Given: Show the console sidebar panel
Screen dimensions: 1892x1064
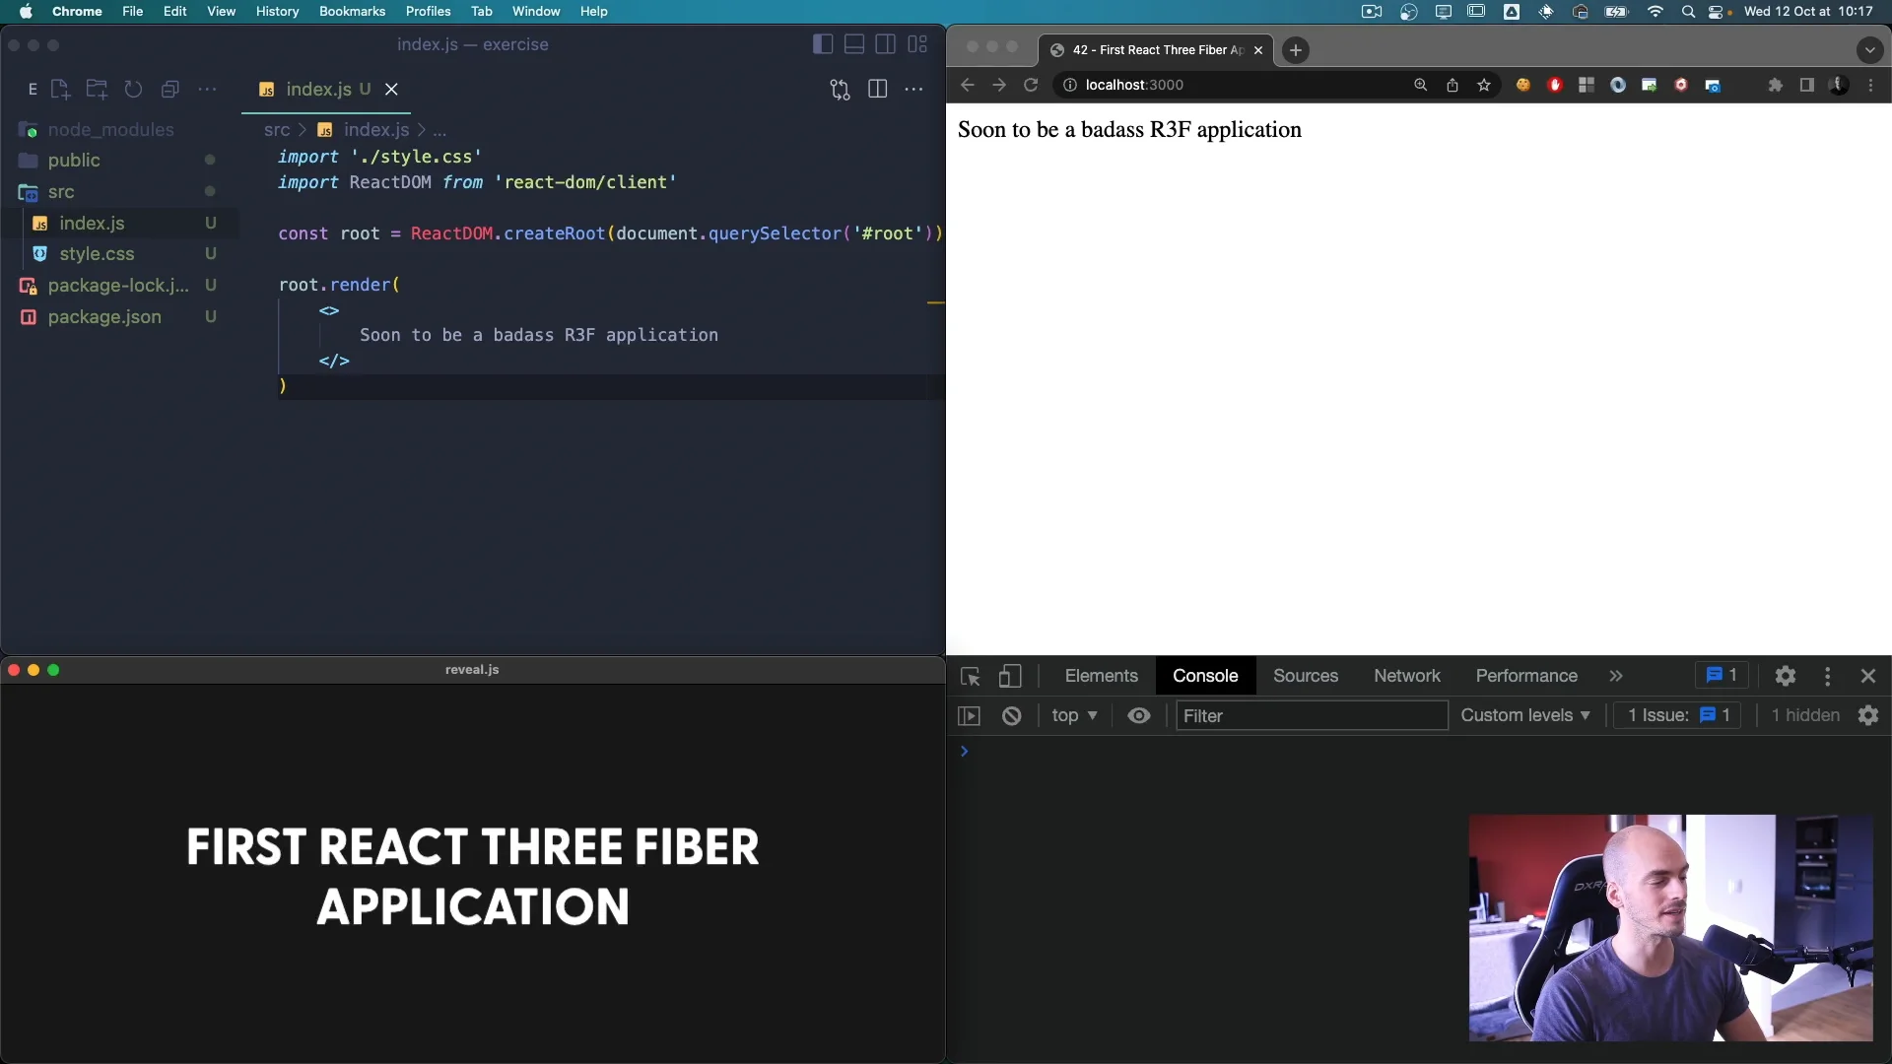Looking at the screenshot, I should pos(970,716).
